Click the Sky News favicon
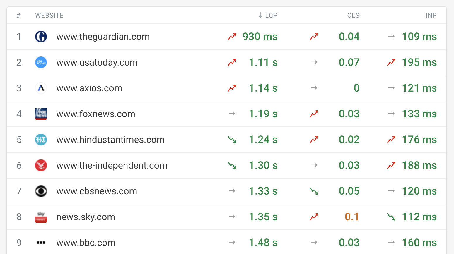 (x=41, y=217)
